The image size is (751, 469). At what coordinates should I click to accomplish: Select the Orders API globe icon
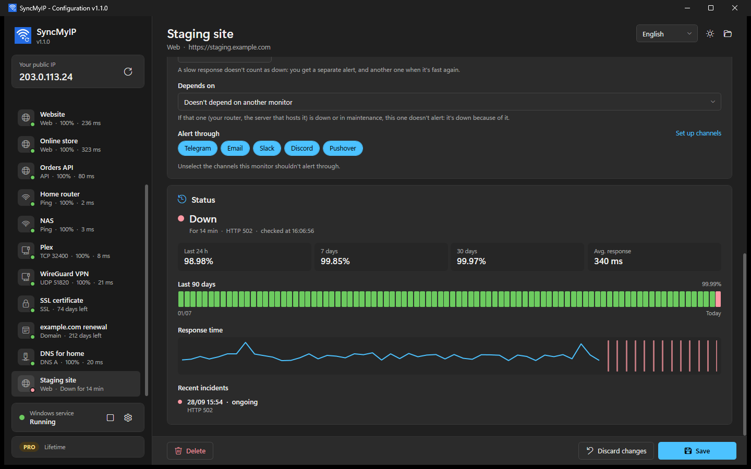[26, 171]
